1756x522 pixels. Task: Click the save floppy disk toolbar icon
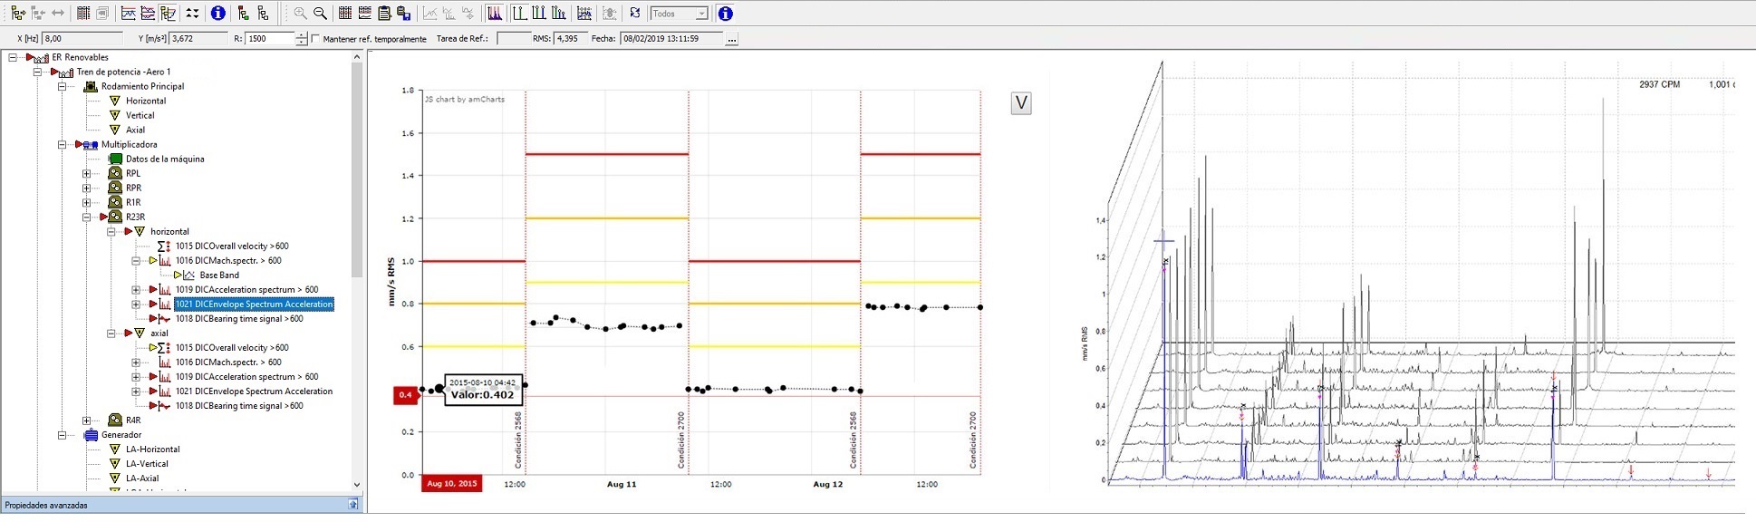click(404, 14)
